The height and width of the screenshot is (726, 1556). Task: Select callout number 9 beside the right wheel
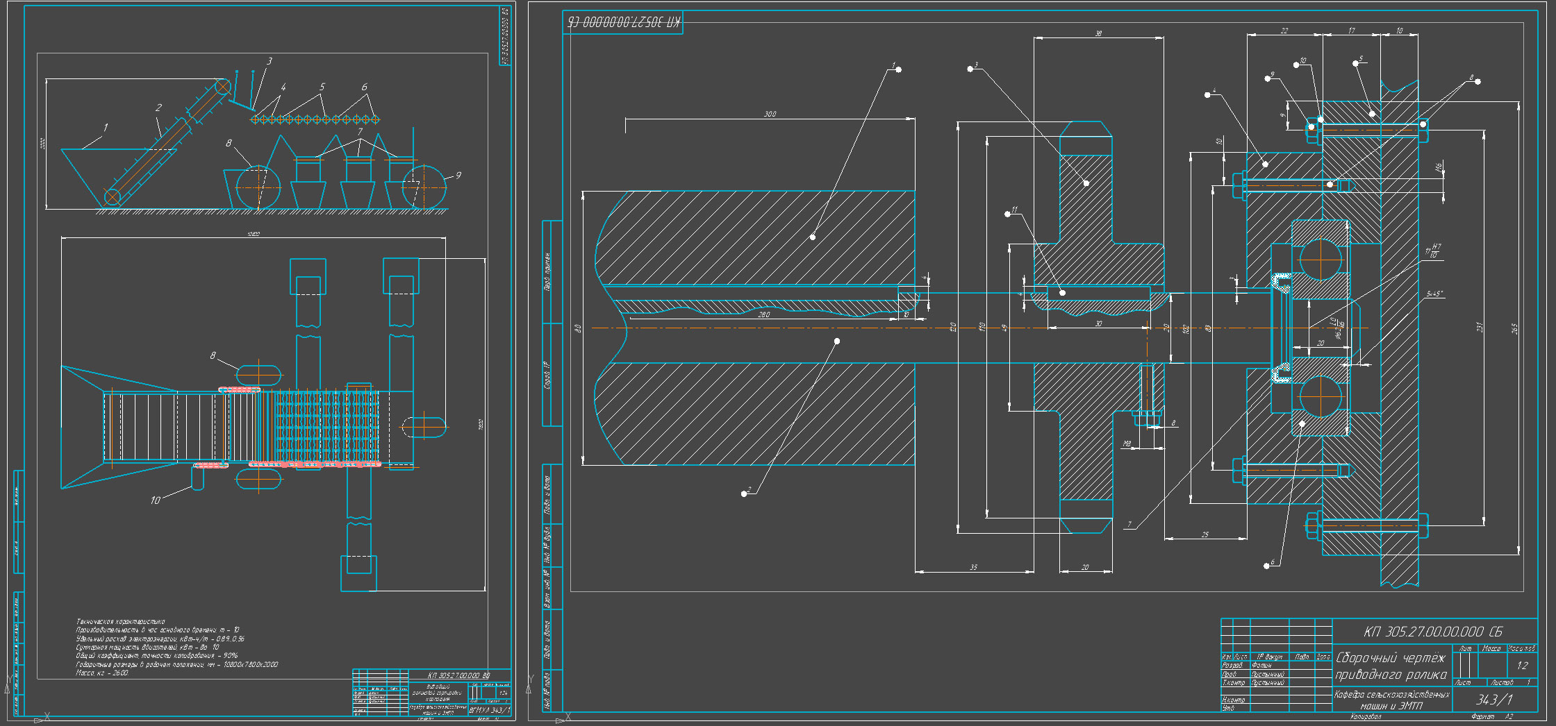[458, 176]
